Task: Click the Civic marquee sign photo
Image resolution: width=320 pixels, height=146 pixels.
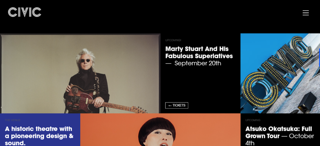Action: pyautogui.click(x=280, y=73)
